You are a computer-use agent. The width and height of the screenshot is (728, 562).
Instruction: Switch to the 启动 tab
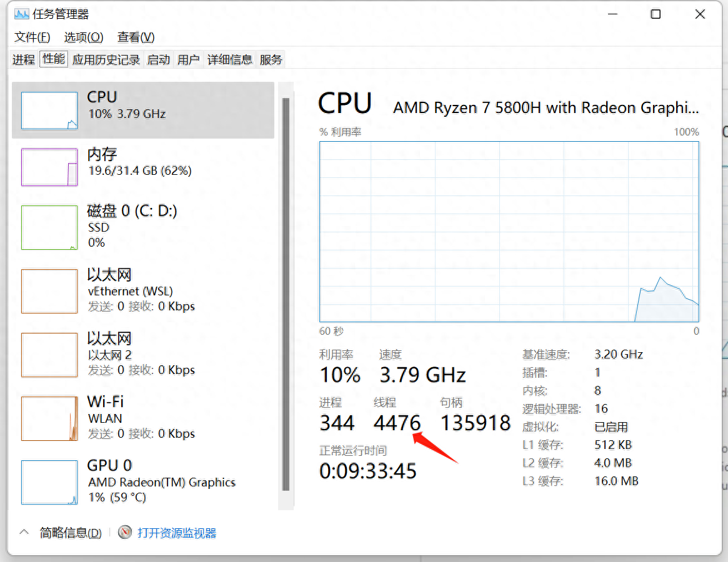click(x=158, y=59)
